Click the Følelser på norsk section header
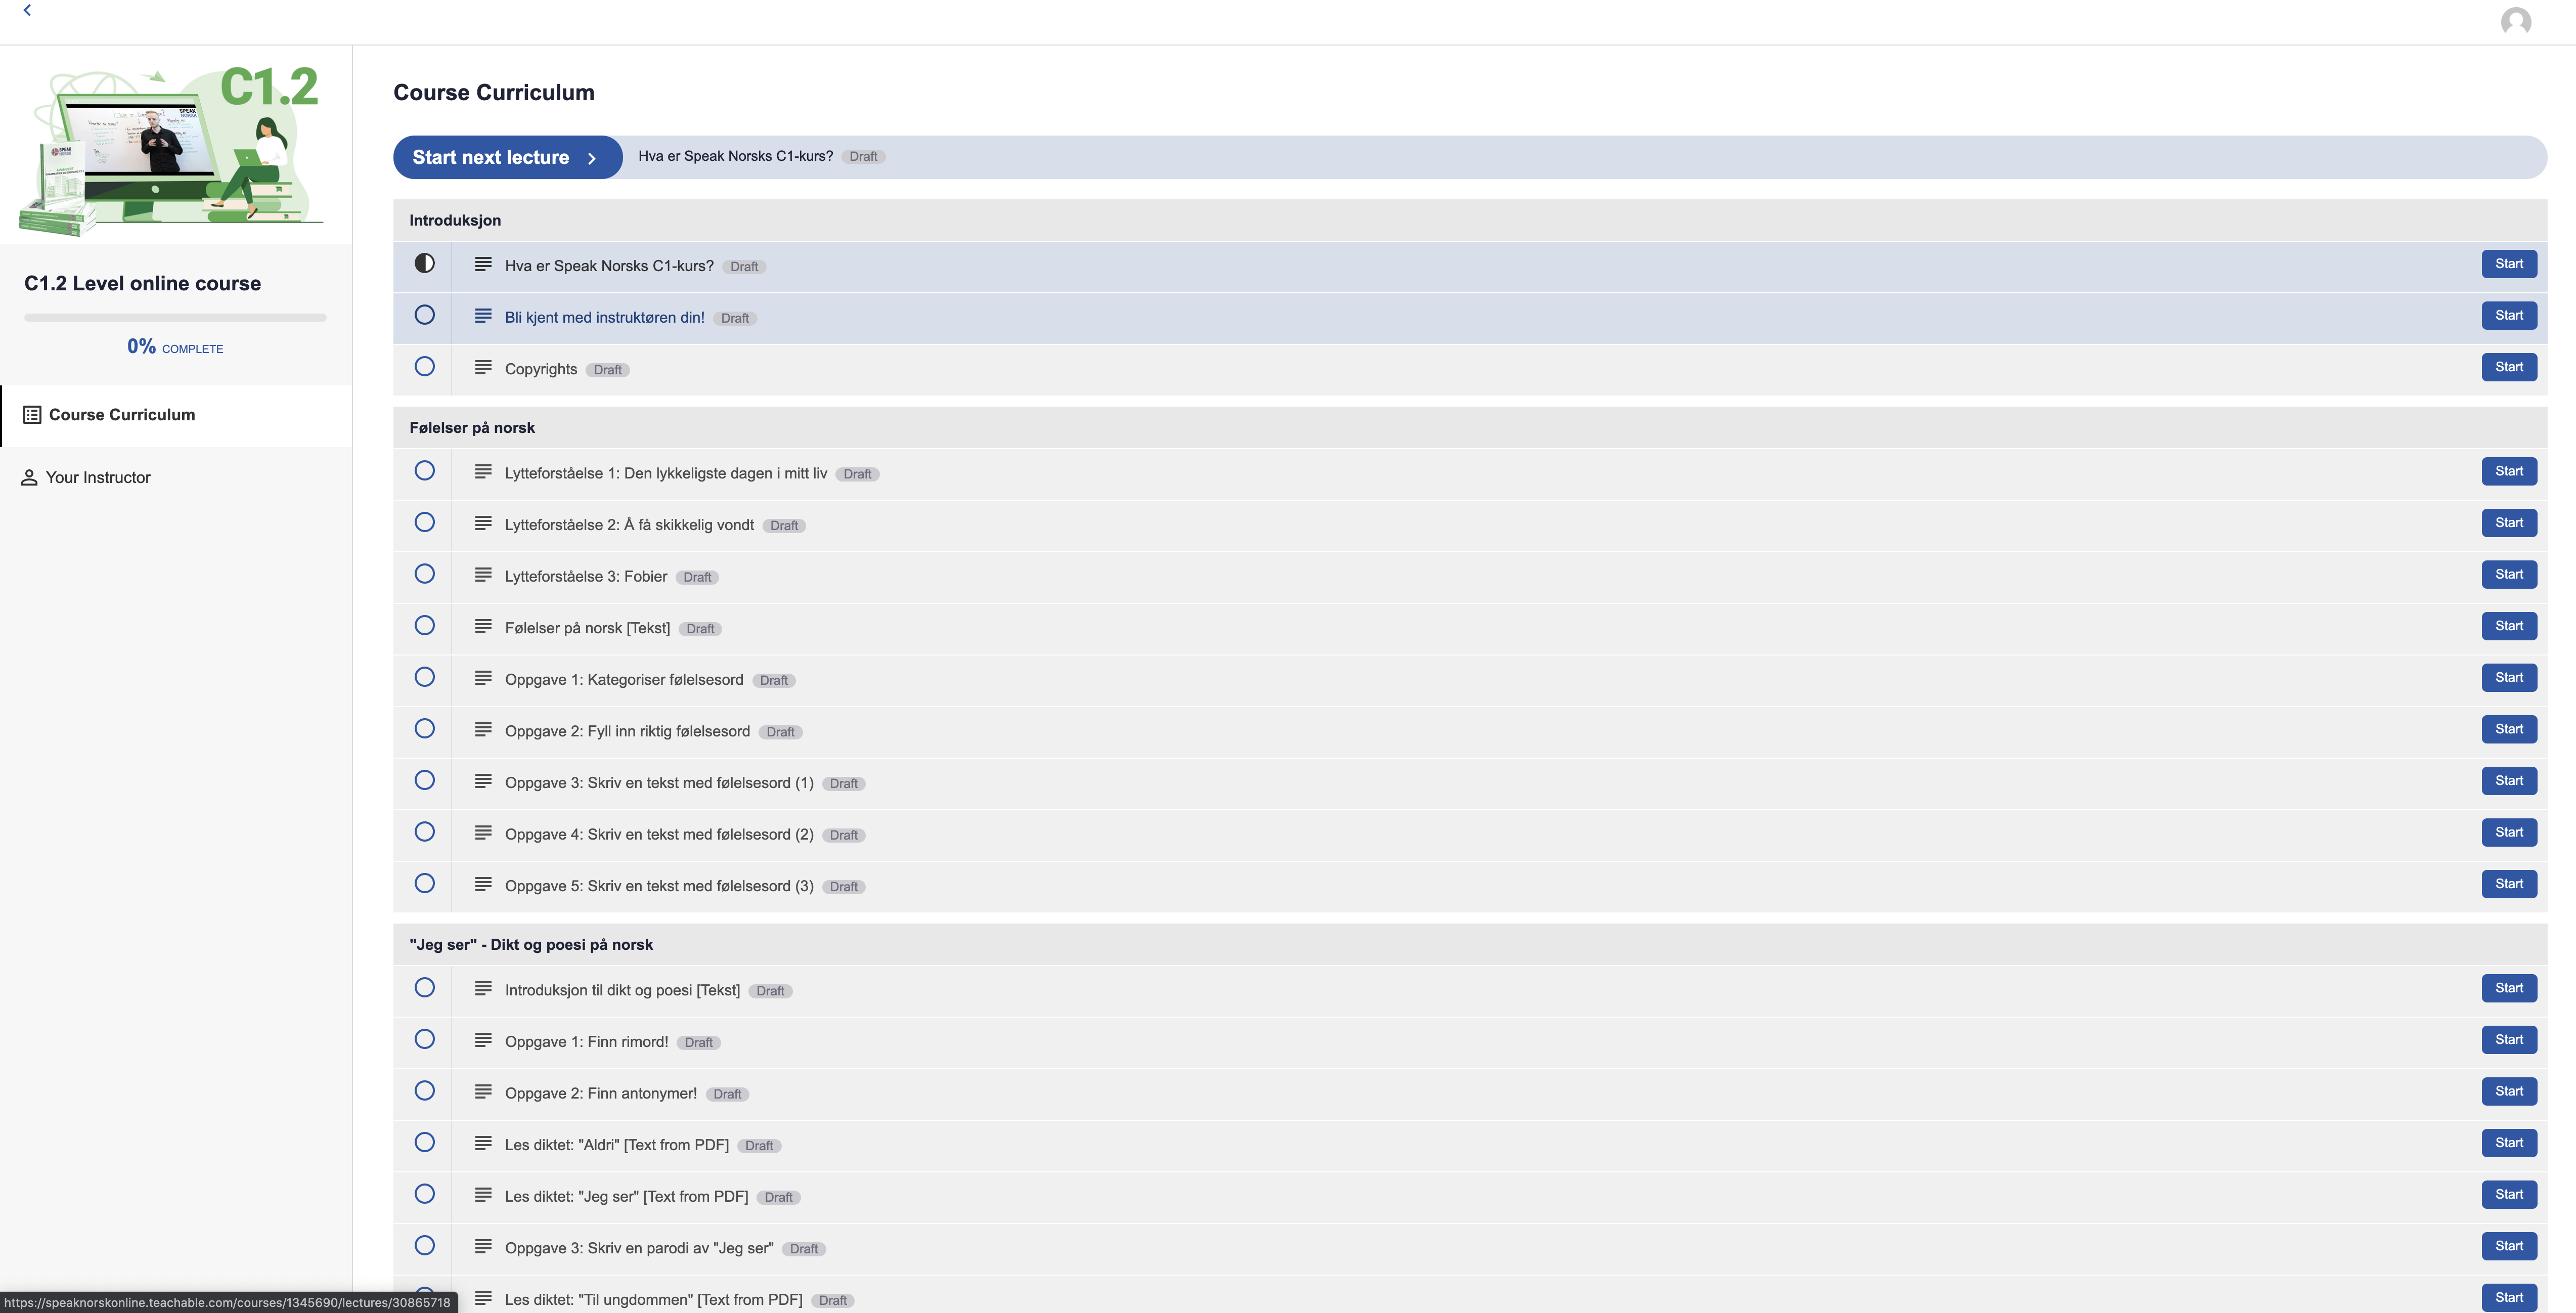2576x1313 pixels. (x=1470, y=427)
